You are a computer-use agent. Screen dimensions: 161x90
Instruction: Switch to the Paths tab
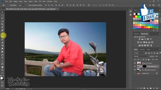[148, 49]
